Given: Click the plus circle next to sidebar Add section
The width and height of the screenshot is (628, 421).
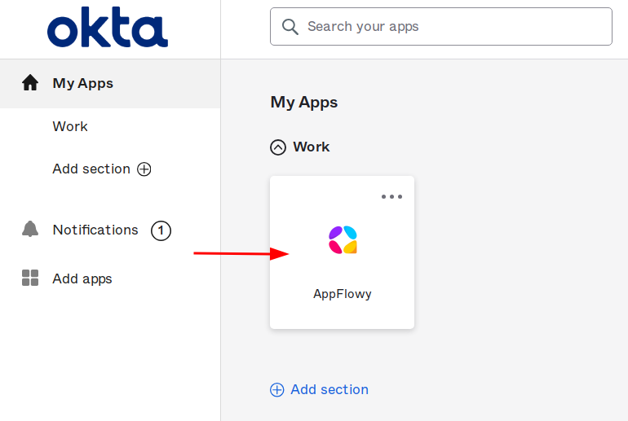Looking at the screenshot, I should [144, 169].
